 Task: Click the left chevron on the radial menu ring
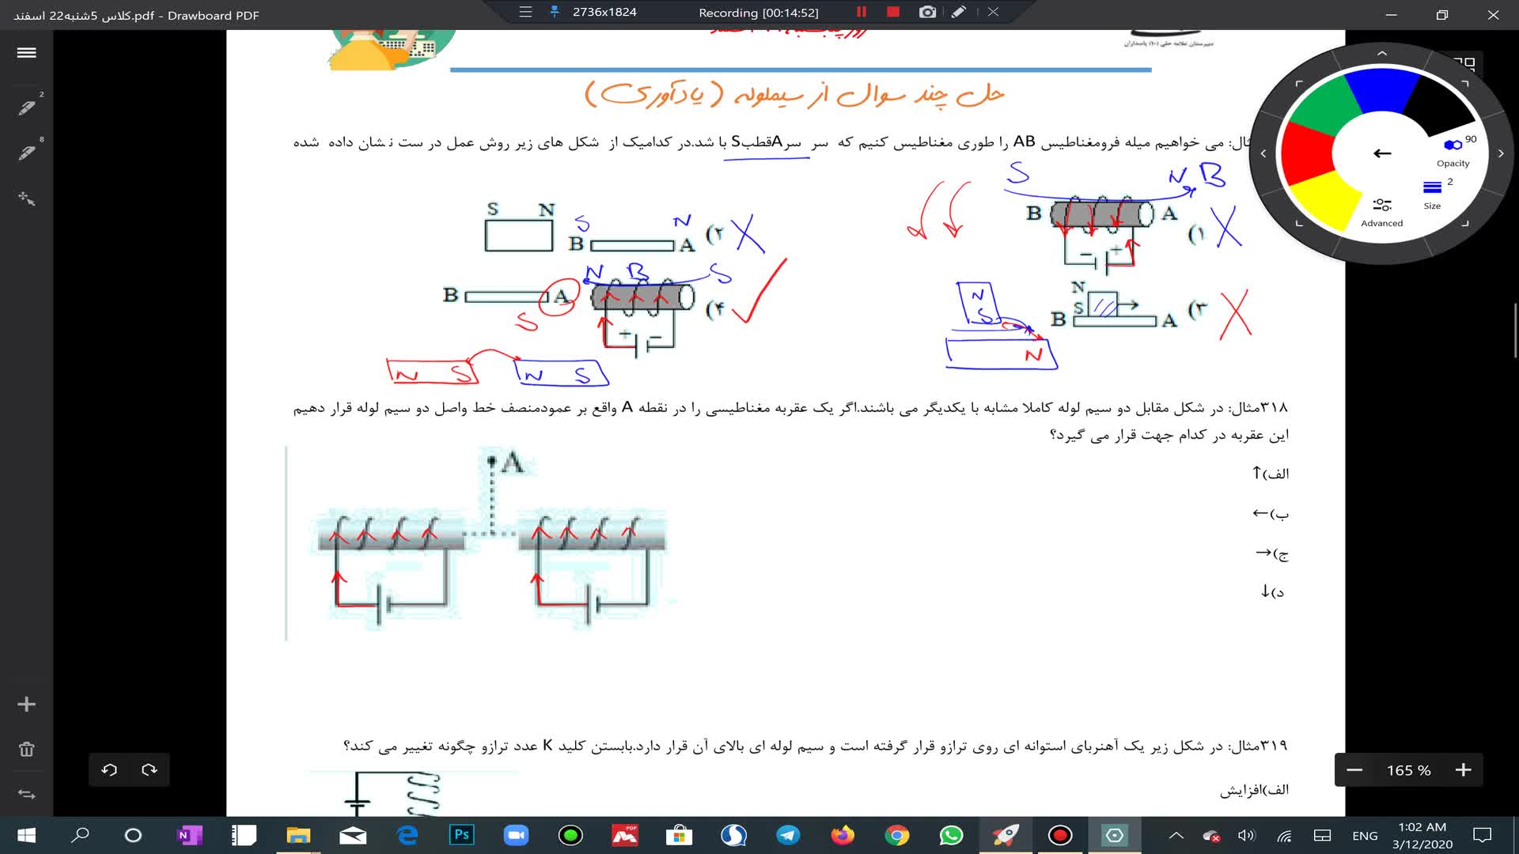pos(1263,153)
